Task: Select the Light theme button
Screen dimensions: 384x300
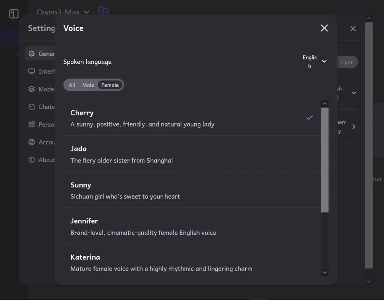Action: (347, 62)
